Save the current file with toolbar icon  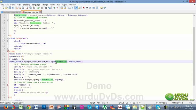pos(9,8)
